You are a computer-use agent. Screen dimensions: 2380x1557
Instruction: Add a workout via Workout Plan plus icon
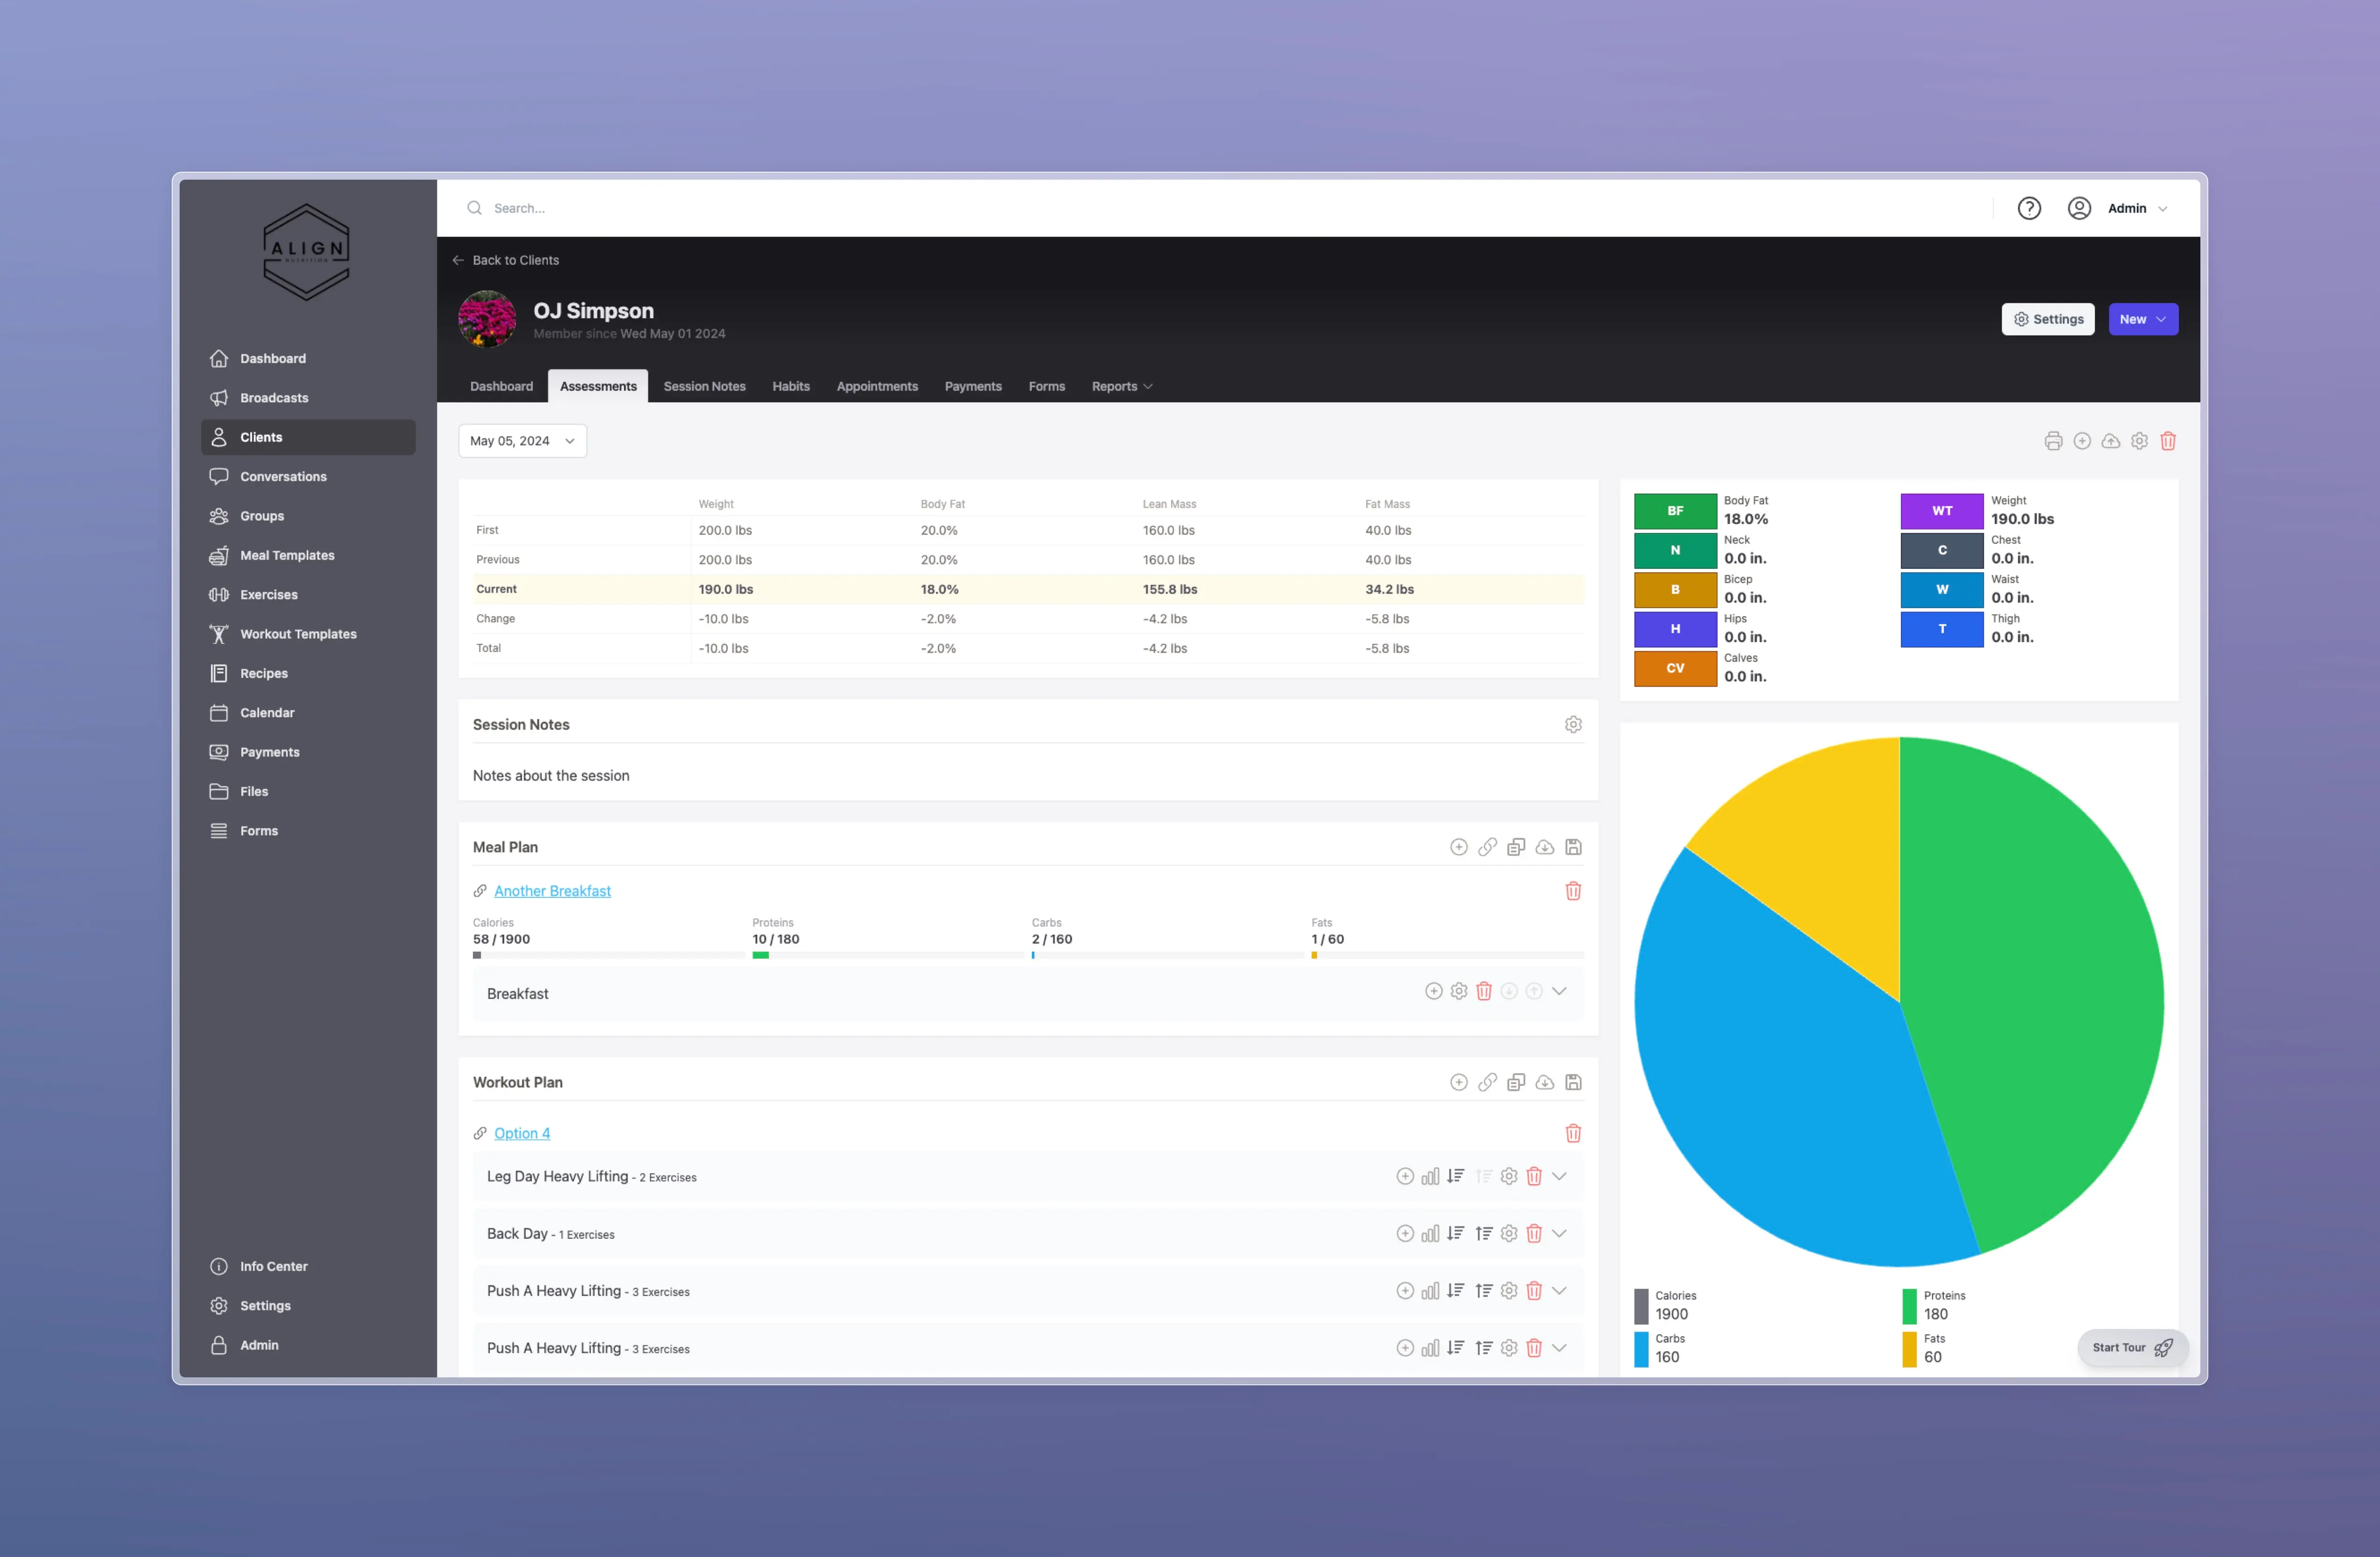(1459, 1082)
